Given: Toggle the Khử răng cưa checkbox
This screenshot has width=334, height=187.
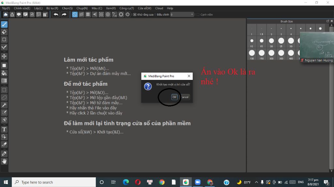Looking at the screenshot, I should pyautogui.click(x=135, y=14).
